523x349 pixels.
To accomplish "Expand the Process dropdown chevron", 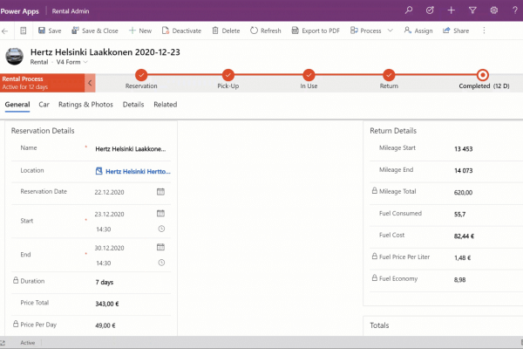I will click(x=391, y=31).
